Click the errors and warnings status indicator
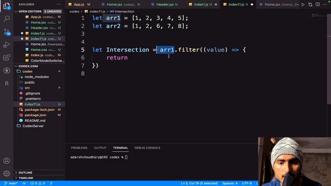 38,183
